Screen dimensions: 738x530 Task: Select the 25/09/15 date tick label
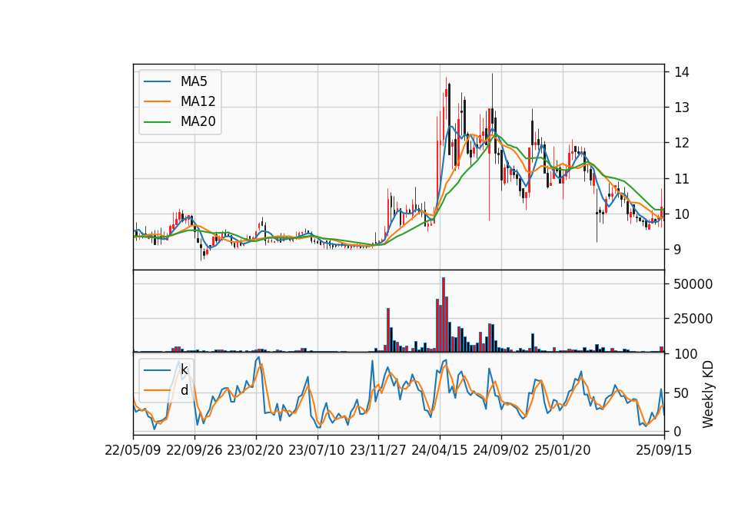coord(664,451)
